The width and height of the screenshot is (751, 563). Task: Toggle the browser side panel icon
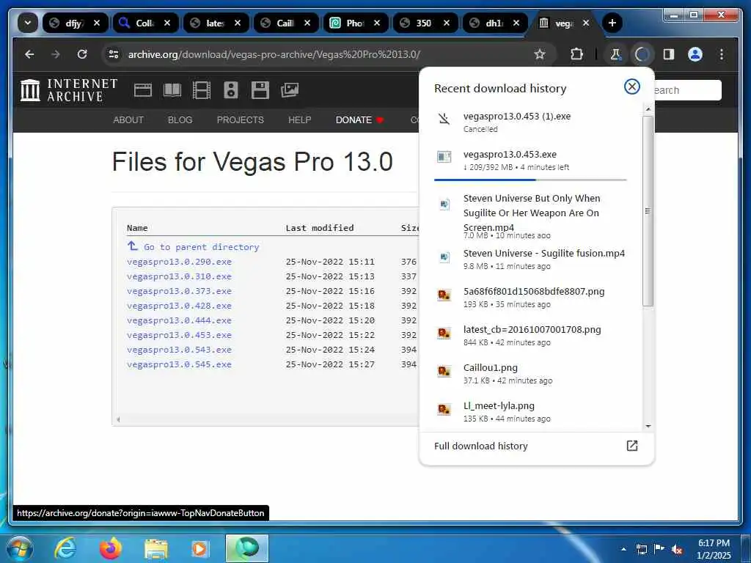tap(669, 54)
